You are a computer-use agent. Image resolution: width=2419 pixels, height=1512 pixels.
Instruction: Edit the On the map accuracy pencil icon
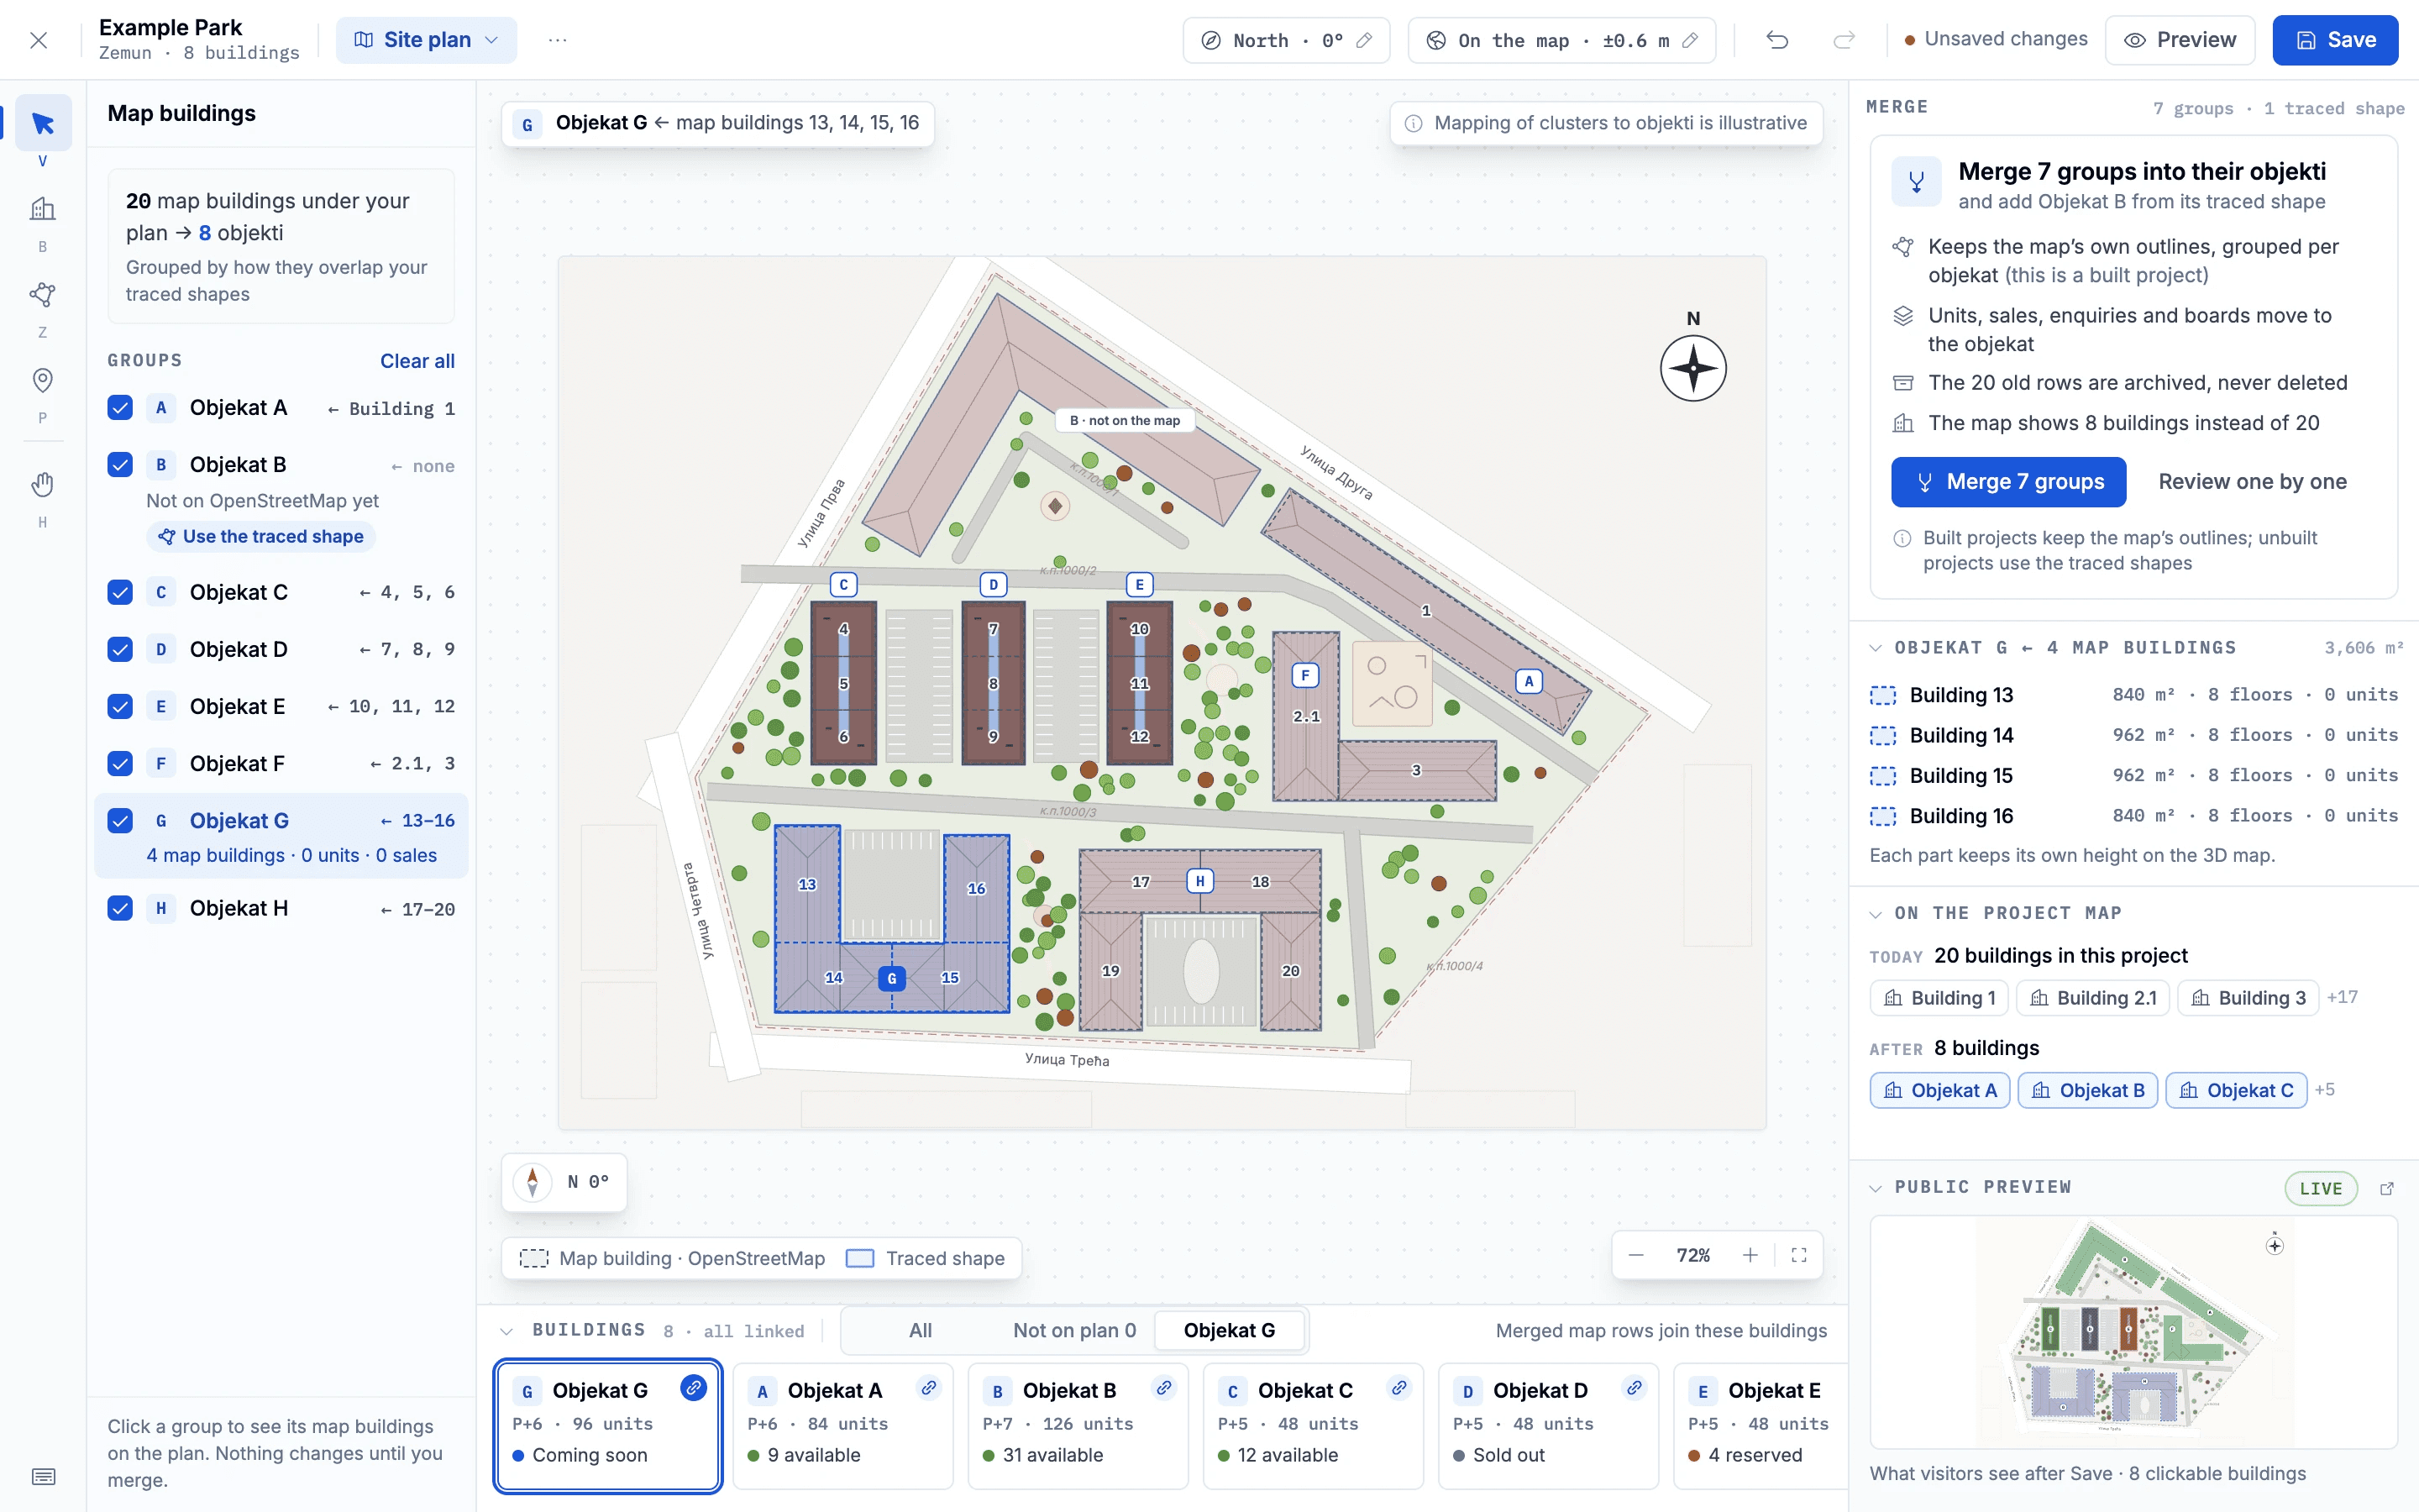[1690, 40]
